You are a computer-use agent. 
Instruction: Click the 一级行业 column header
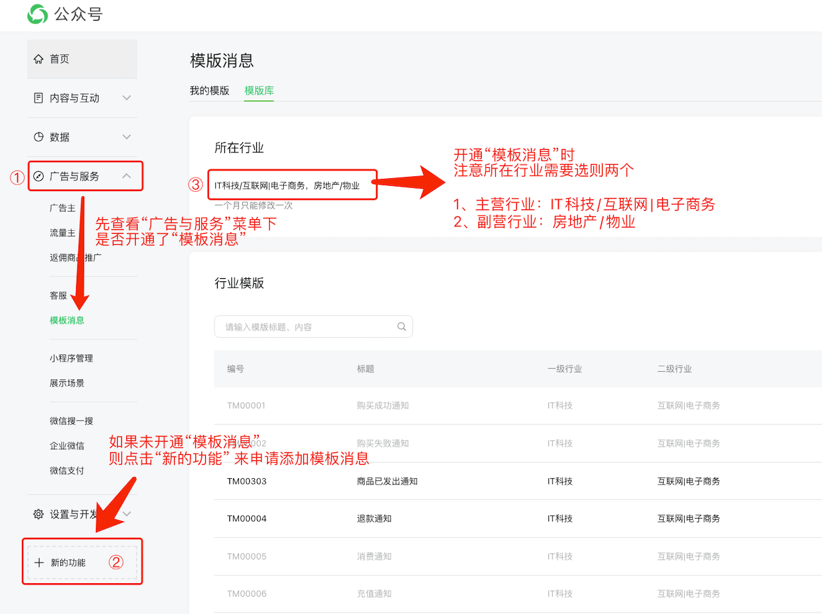click(565, 369)
